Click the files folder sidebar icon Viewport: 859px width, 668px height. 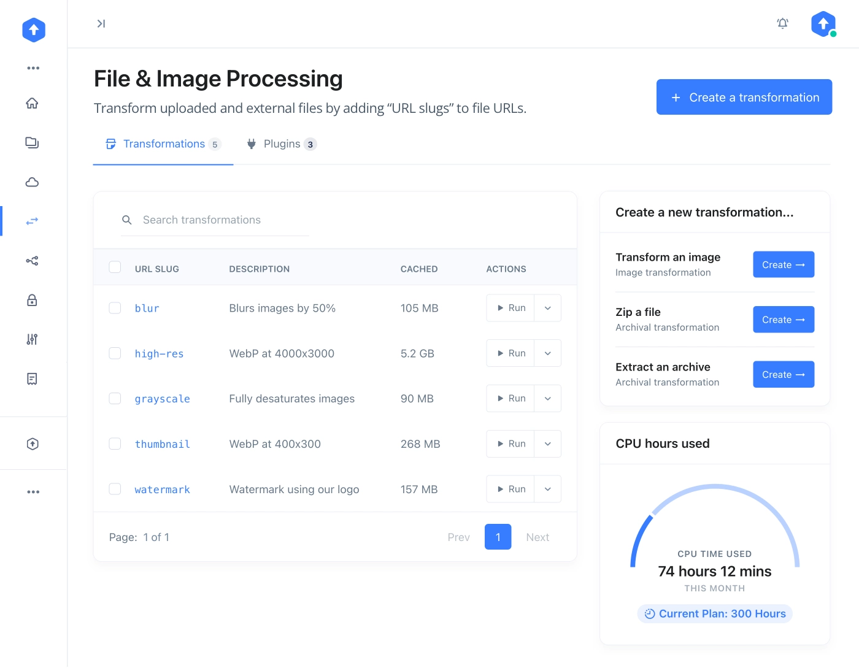(33, 142)
